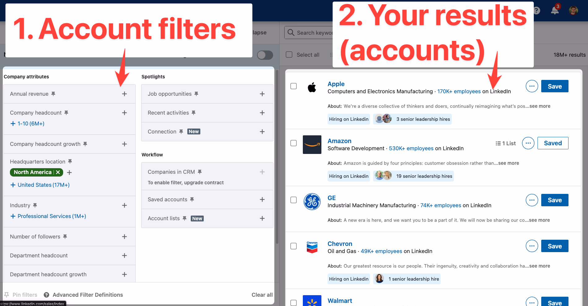The width and height of the screenshot is (588, 306).
Task: Pin the Headquarters location filter
Action: (70, 161)
